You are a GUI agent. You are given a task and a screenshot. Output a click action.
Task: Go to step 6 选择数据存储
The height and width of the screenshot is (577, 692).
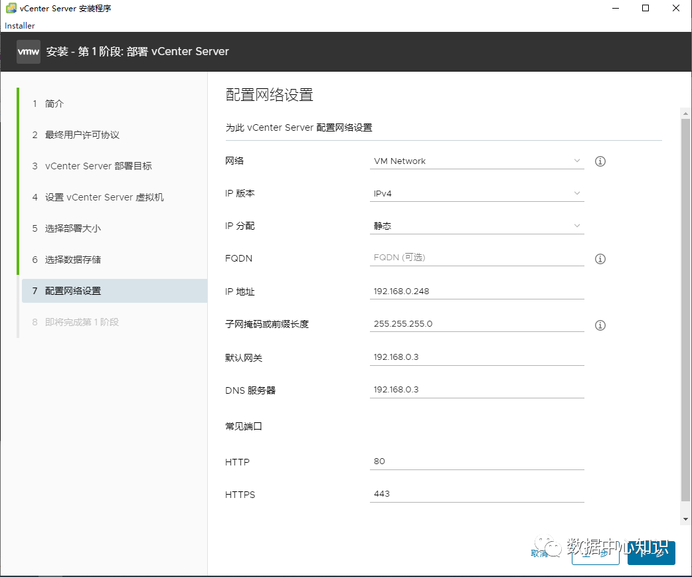(x=114, y=260)
